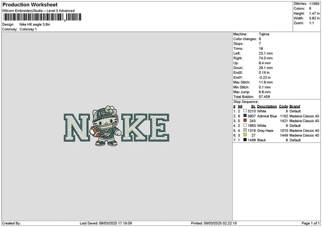The image size is (322, 227).
Task: Click the "Code" column header
Action: pyautogui.click(x=283, y=107)
